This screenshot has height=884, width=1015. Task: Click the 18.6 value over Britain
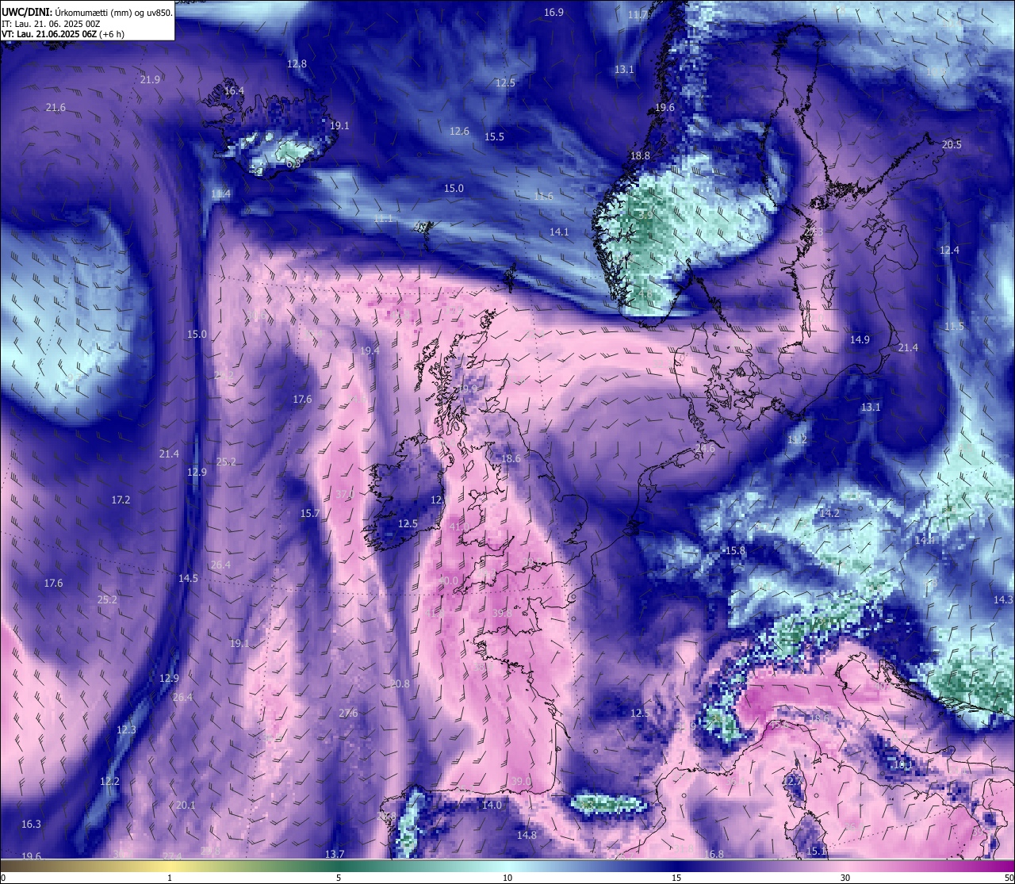511,459
